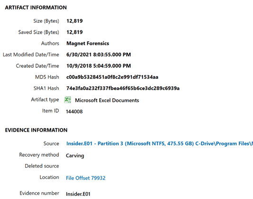Click the Evidence number label
The width and height of the screenshot is (253, 199).
pos(39,193)
